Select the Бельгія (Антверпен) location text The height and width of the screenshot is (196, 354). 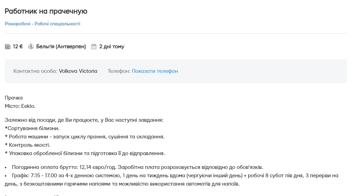tap(61, 46)
